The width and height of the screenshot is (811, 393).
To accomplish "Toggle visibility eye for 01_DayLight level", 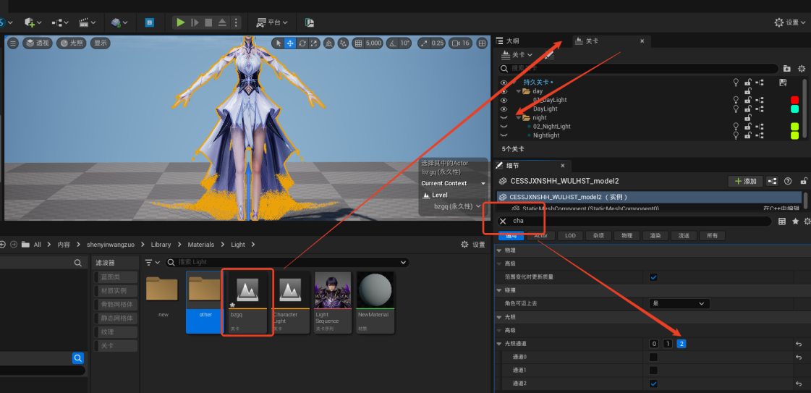I will click(x=504, y=100).
